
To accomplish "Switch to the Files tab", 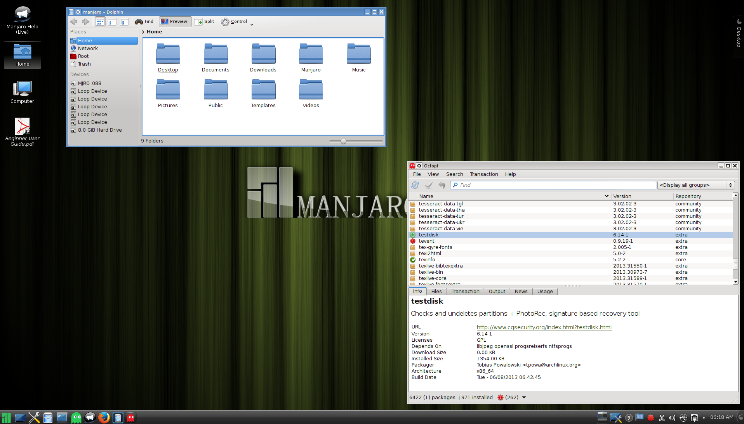I will (436, 292).
